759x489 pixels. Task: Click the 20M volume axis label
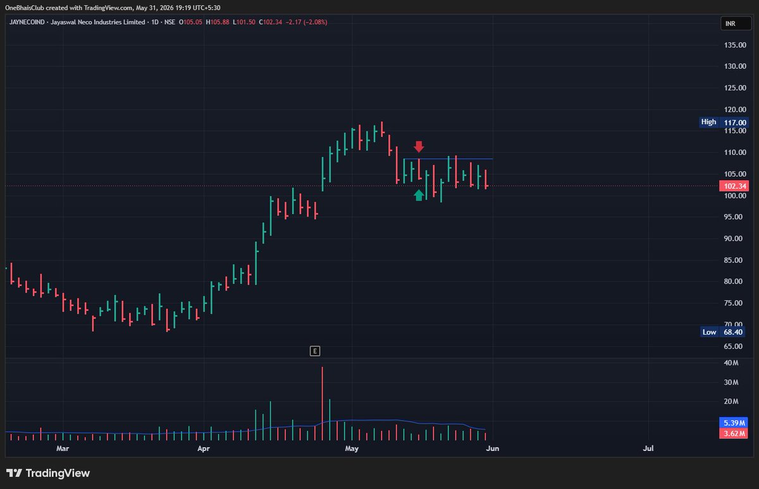731,401
